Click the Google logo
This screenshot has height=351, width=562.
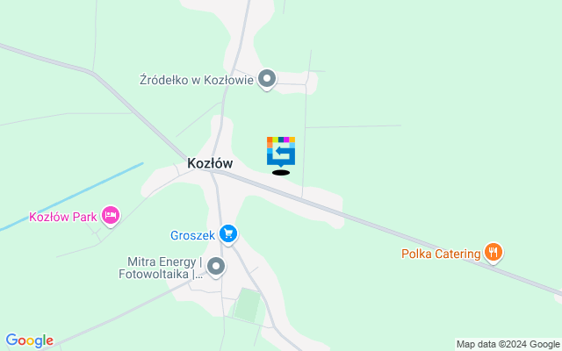coord(29,340)
